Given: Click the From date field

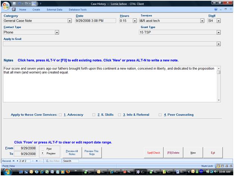Looking at the screenshot, I should (25, 148).
